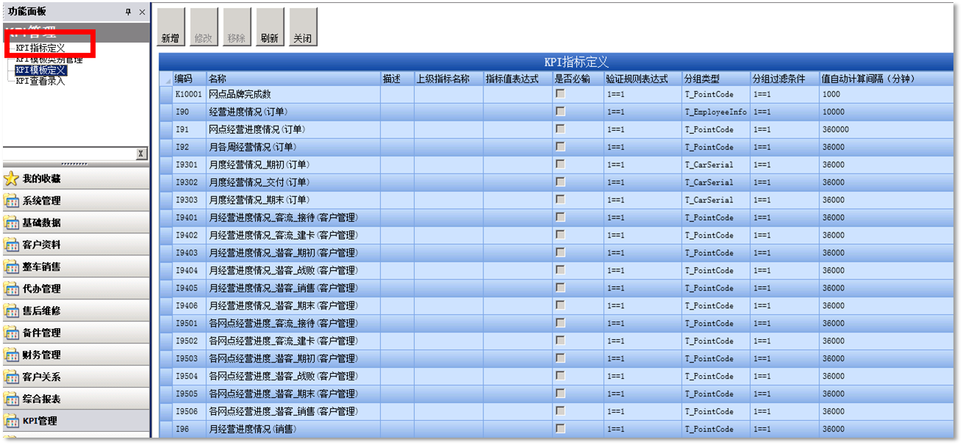Check 是否必输 for row I9301
The height and width of the screenshot is (445, 963).
561,165
